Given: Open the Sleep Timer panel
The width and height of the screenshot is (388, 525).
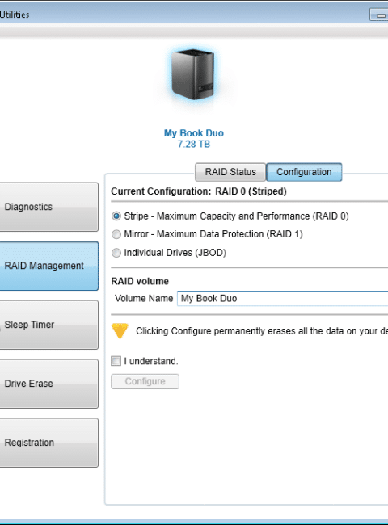Looking at the screenshot, I should click(48, 325).
